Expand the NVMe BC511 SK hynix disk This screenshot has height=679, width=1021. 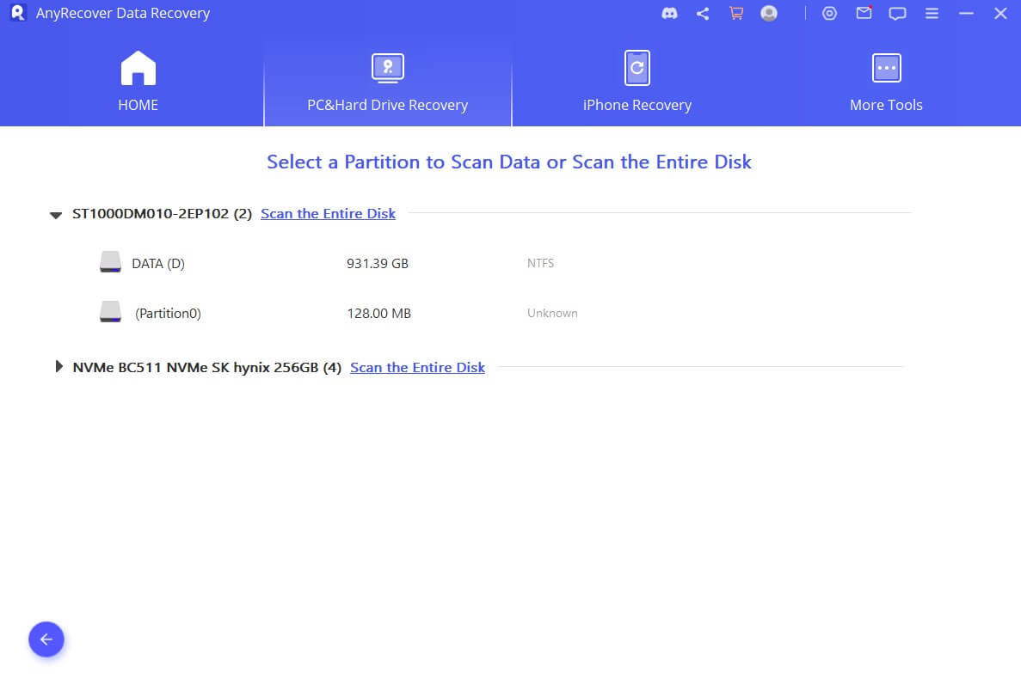pyautogui.click(x=58, y=367)
